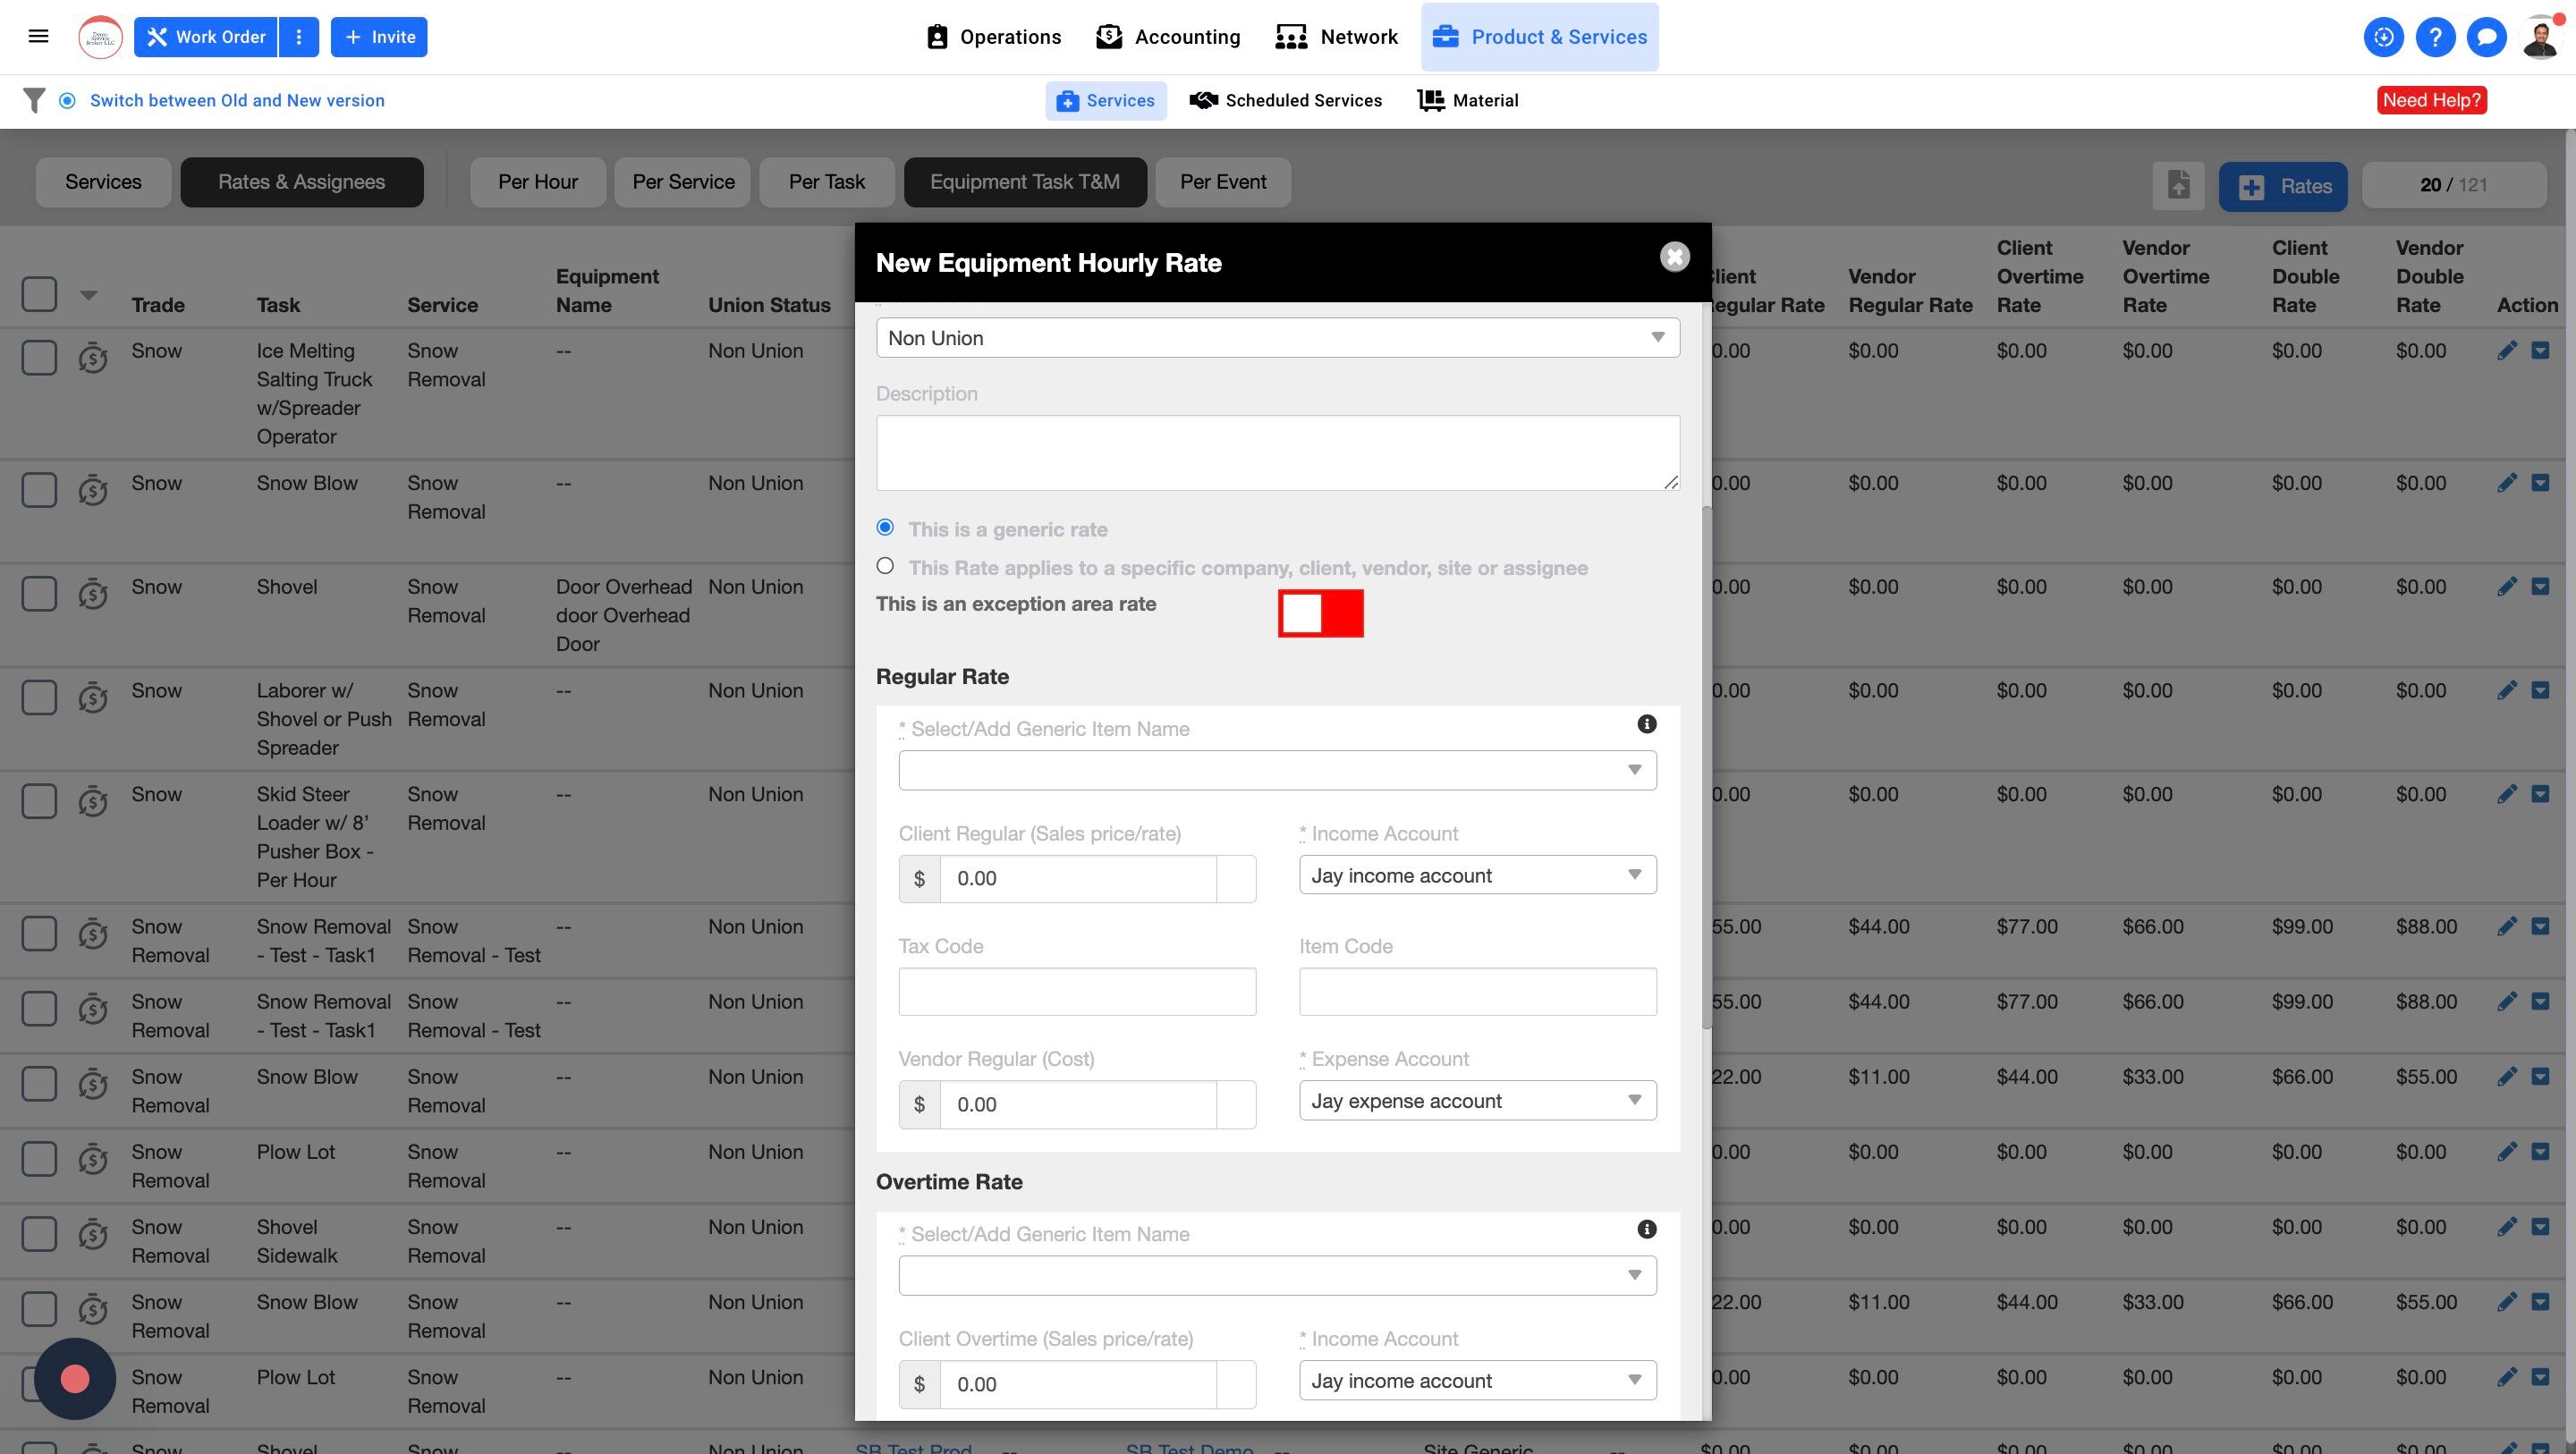Switch to the Per Hour tab

pos(538,182)
